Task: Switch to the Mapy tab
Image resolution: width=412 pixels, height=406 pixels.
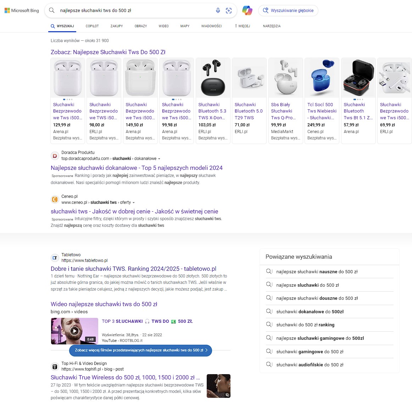Action: tap(185, 26)
